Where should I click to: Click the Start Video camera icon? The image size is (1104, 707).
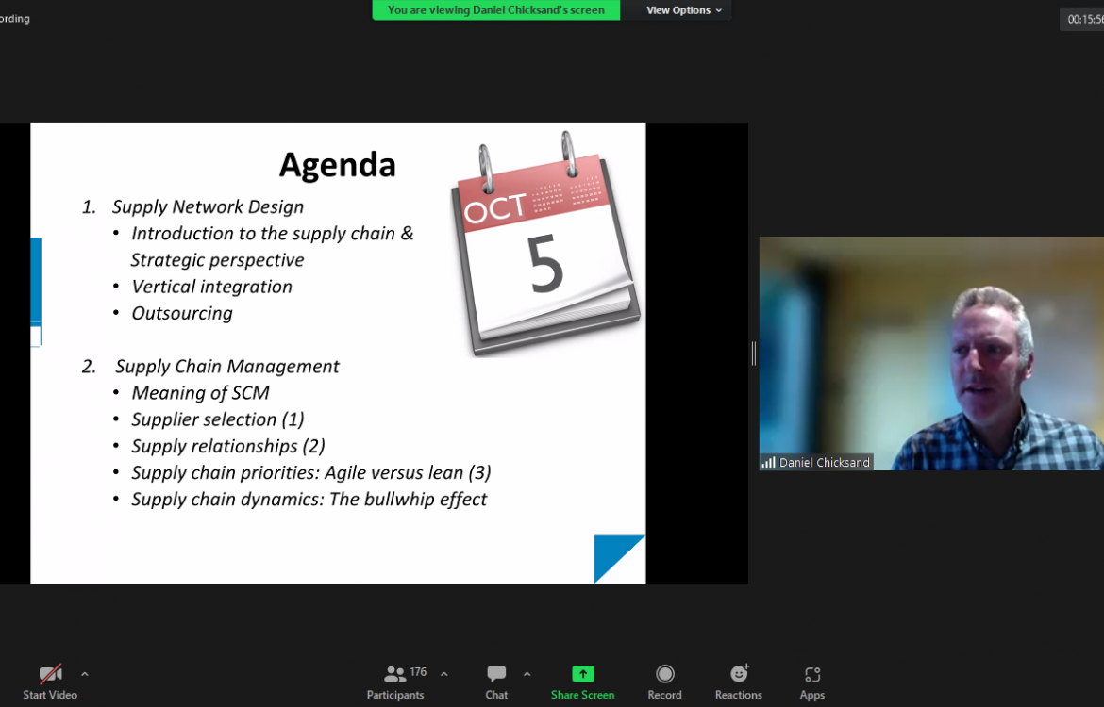pyautogui.click(x=50, y=674)
